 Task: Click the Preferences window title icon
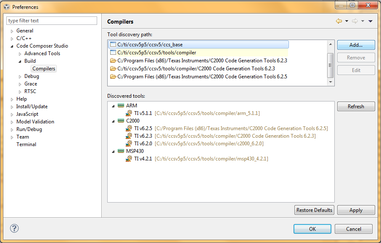7,7
